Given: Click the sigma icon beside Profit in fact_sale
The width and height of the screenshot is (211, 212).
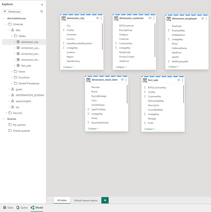Looking at the screenshot, I should tap(145, 123).
